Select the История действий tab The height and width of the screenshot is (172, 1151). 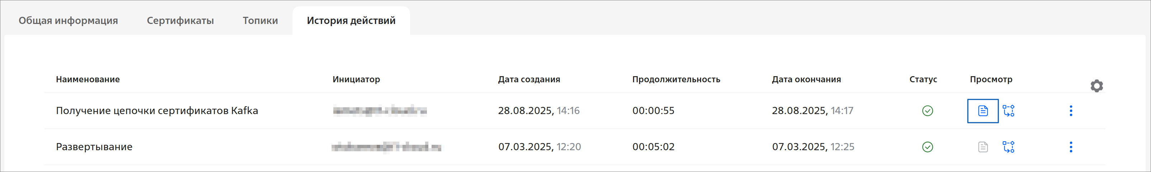click(x=351, y=20)
